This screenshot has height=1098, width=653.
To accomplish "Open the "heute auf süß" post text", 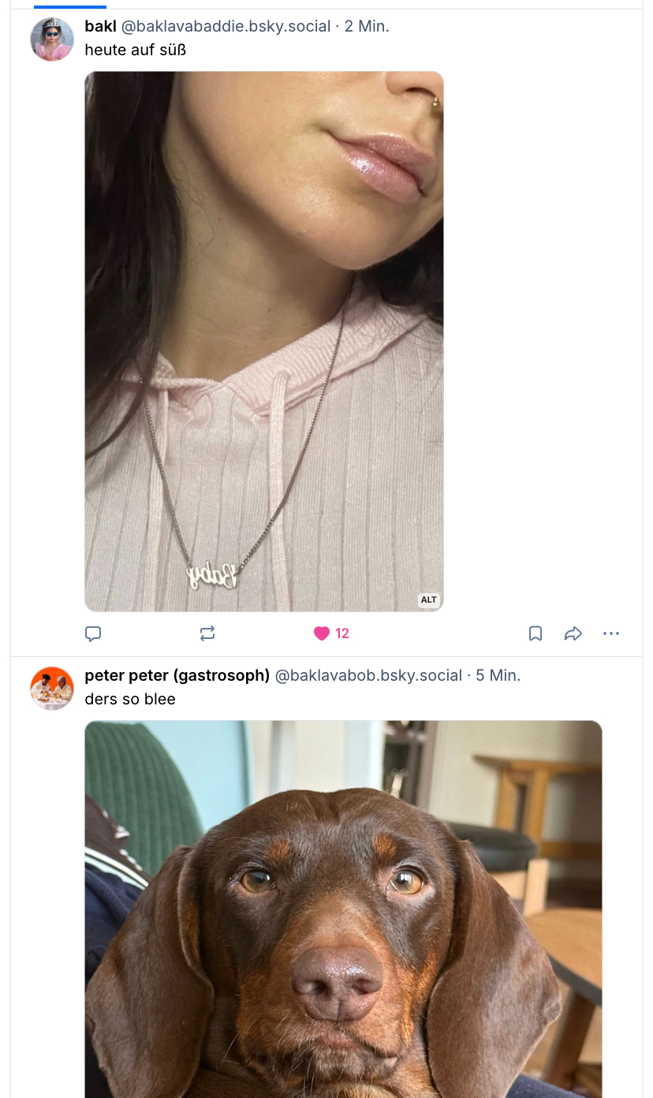I will [136, 50].
